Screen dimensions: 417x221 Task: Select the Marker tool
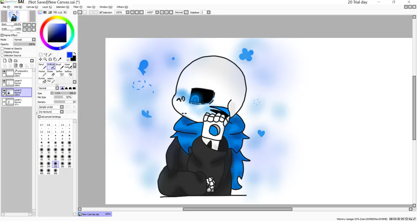42,73
